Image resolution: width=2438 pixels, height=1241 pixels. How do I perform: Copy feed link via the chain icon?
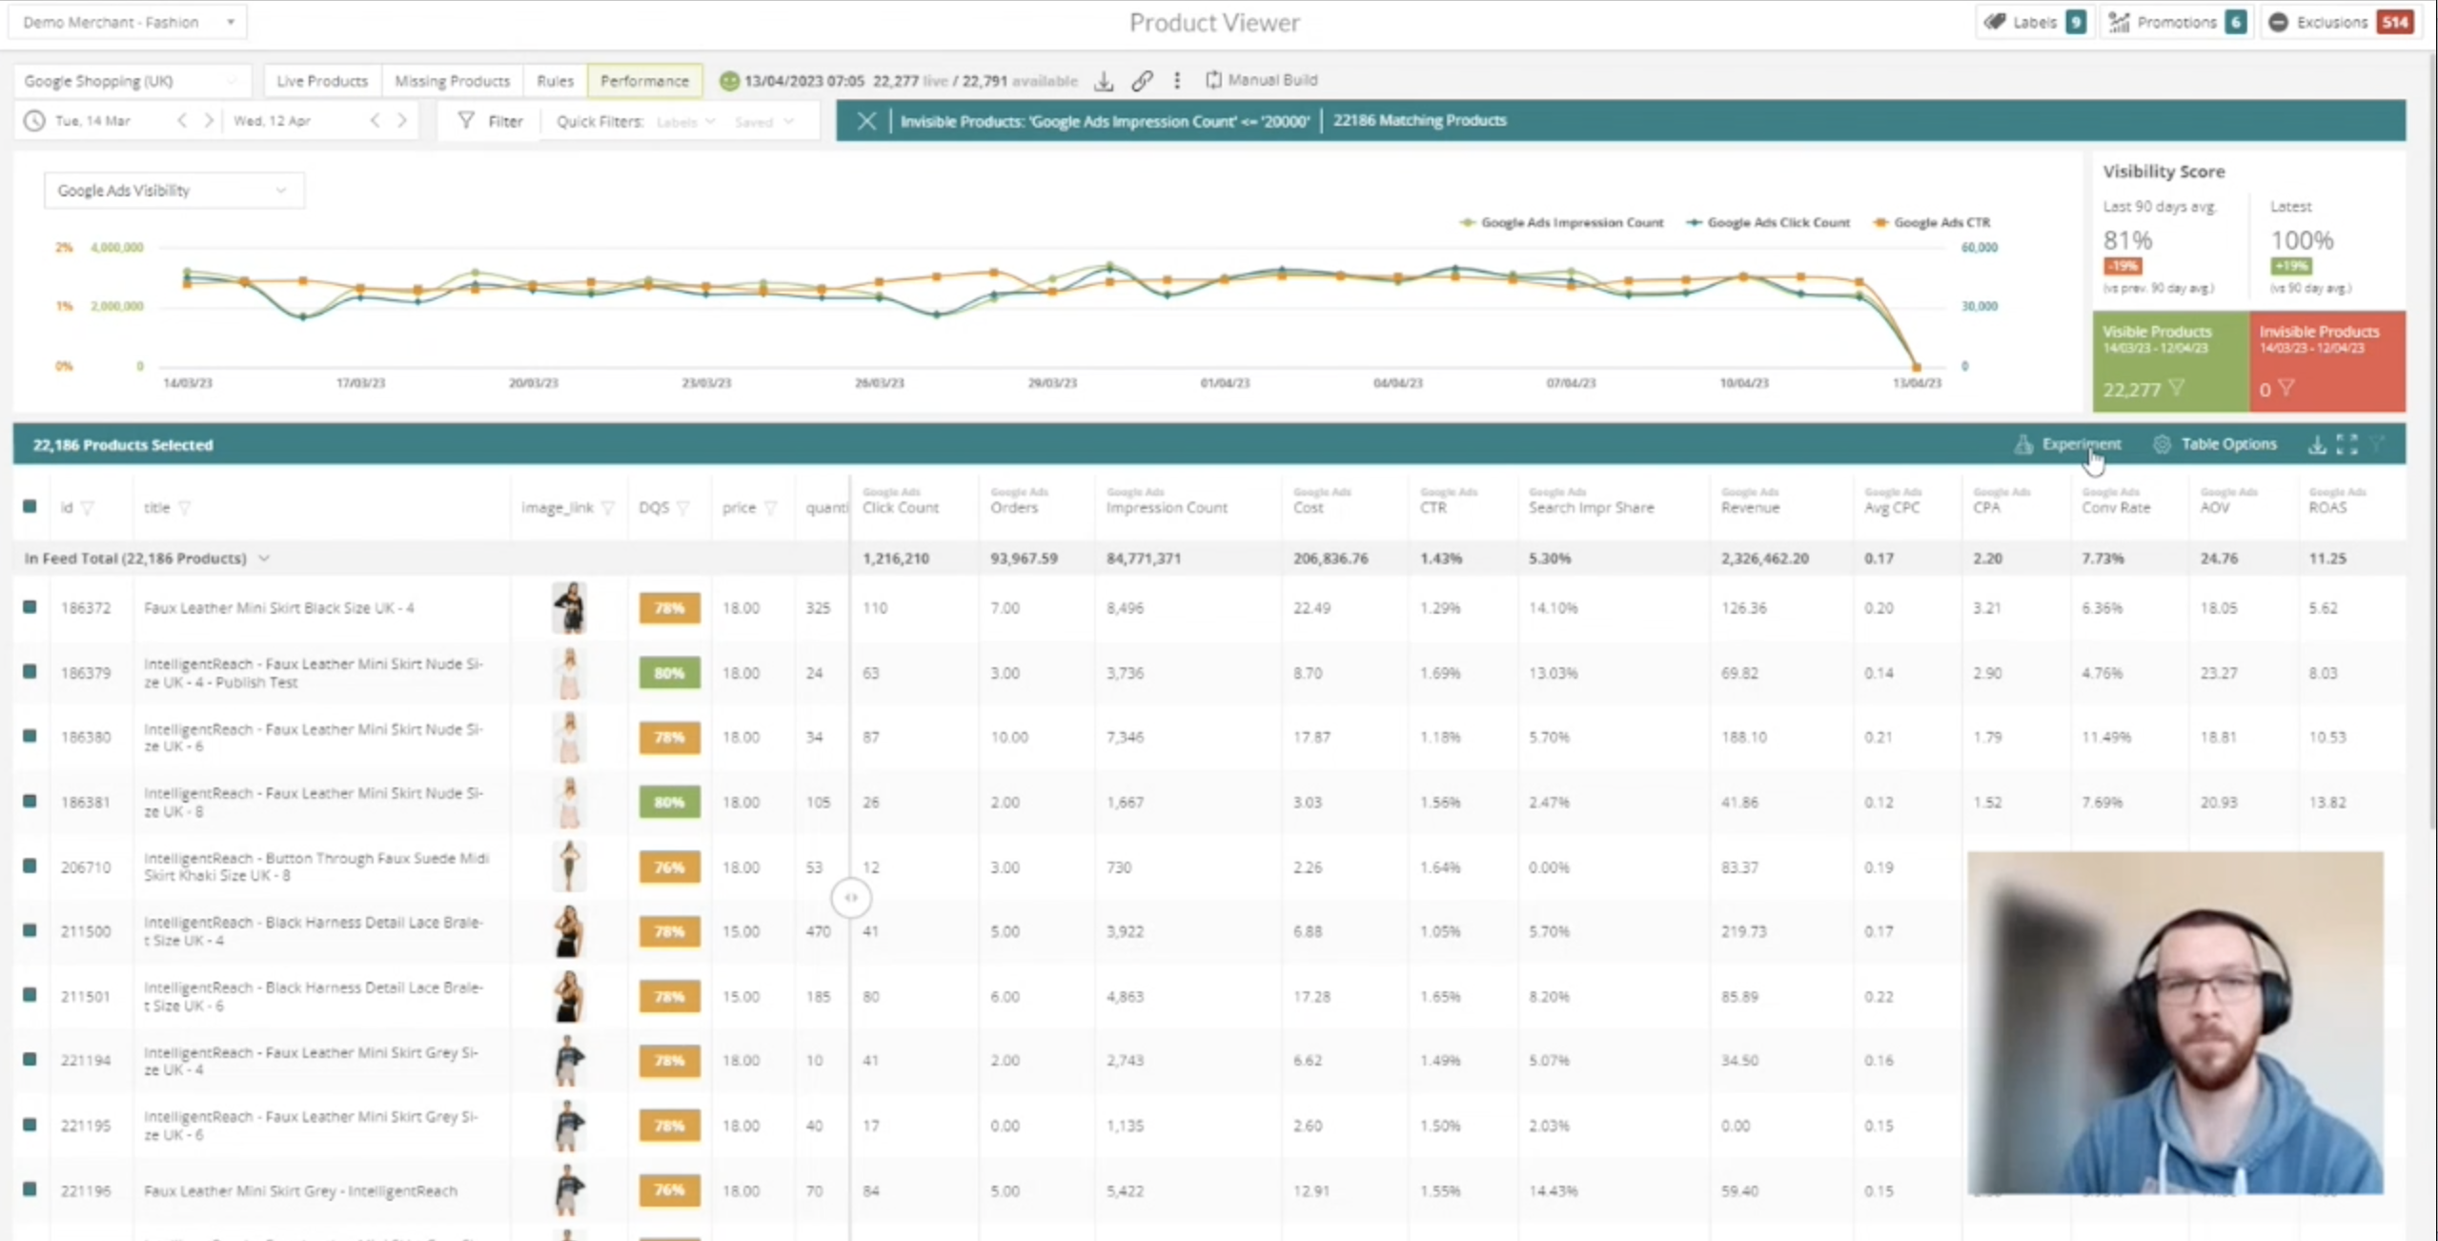[1142, 81]
